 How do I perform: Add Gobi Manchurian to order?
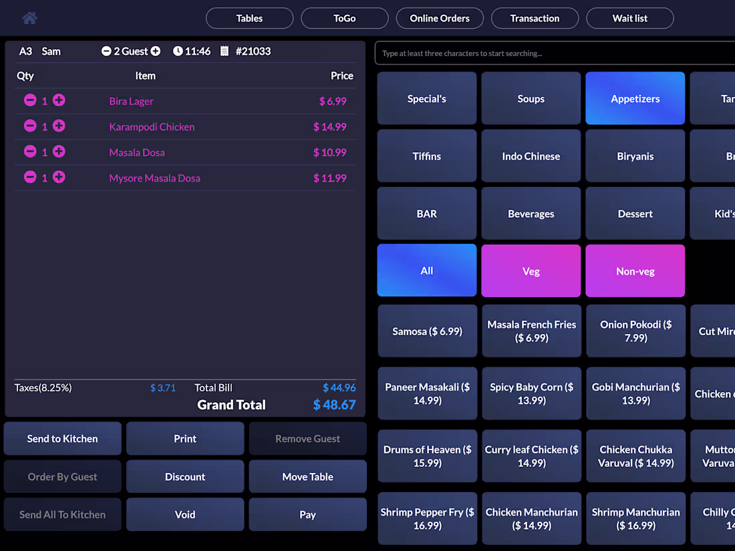coord(635,393)
